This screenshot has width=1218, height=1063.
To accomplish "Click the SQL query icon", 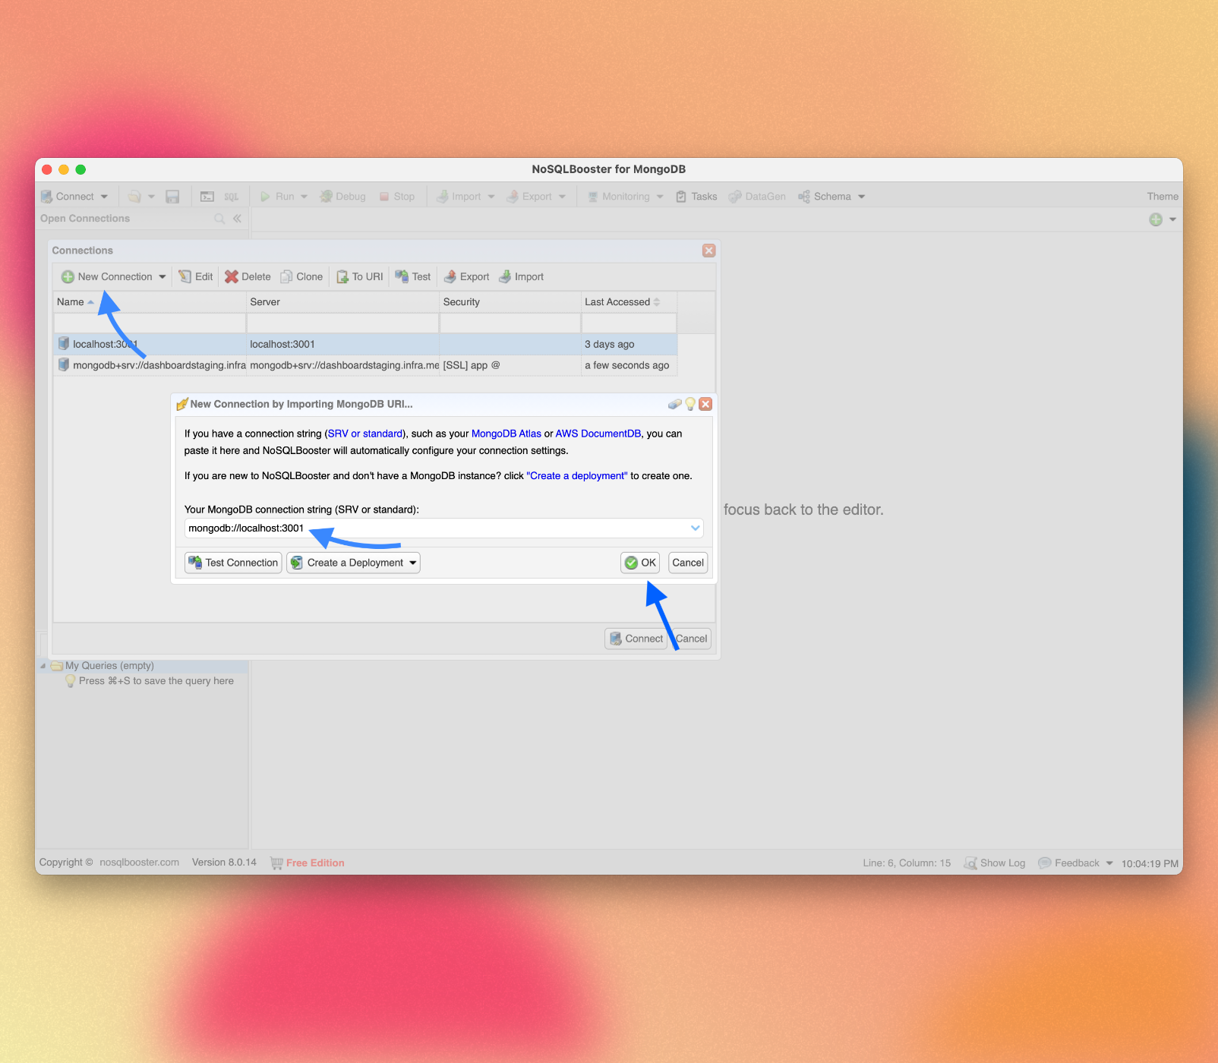I will [x=232, y=197].
